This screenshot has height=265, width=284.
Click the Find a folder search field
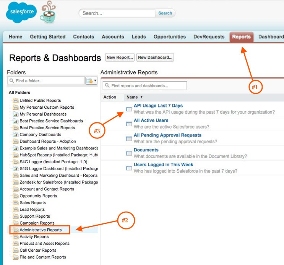(46, 81)
